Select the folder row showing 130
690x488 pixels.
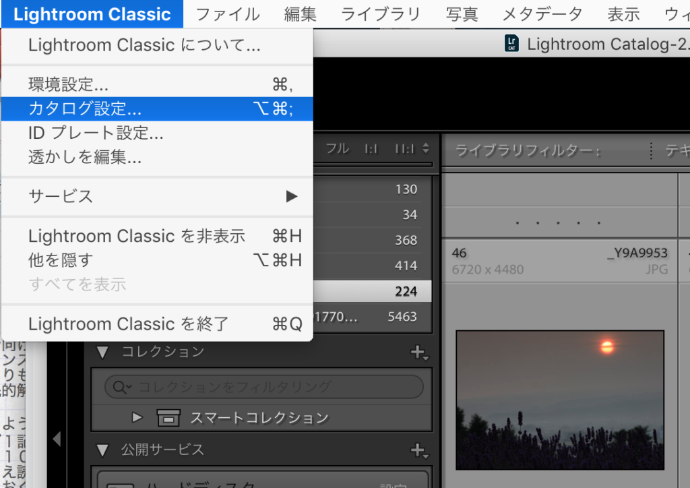pyautogui.click(x=372, y=189)
